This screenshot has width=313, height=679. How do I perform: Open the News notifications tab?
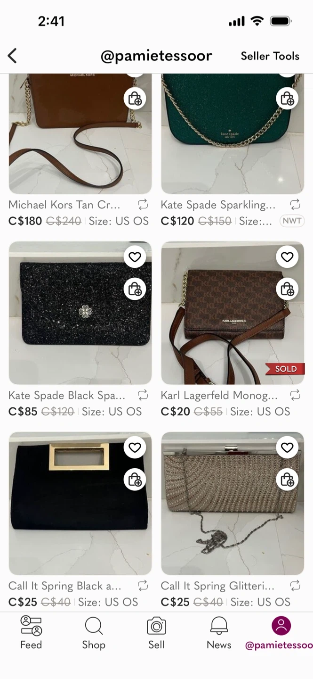pos(219,633)
